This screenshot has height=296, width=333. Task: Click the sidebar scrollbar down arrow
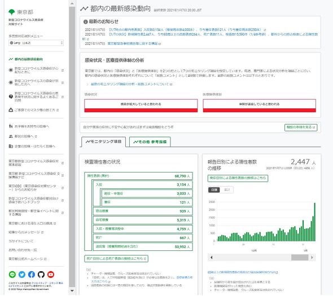(x=72, y=291)
